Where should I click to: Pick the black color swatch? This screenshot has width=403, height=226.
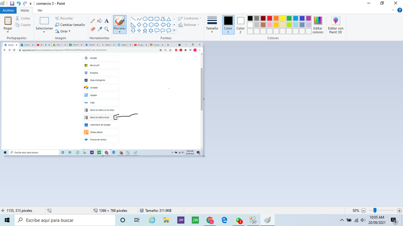tap(250, 18)
